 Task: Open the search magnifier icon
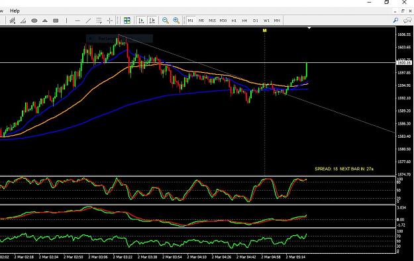[395, 21]
